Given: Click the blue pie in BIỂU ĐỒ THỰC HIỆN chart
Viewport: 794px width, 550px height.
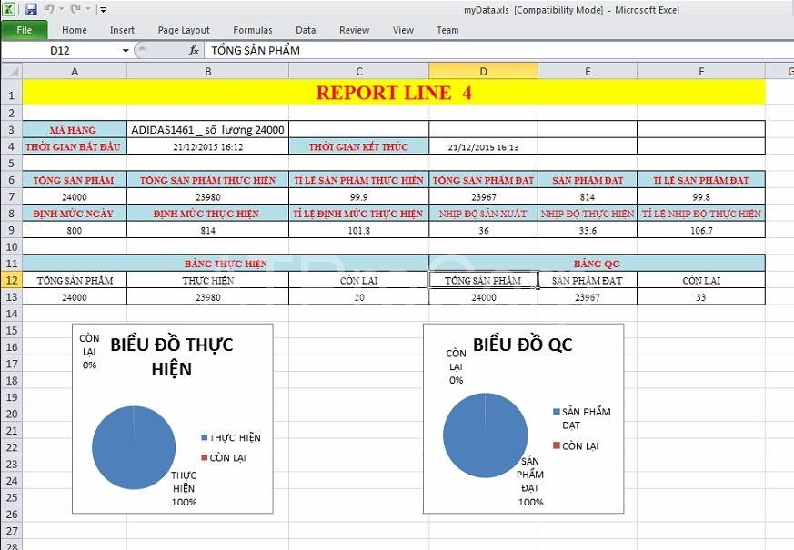Looking at the screenshot, I should tap(134, 447).
